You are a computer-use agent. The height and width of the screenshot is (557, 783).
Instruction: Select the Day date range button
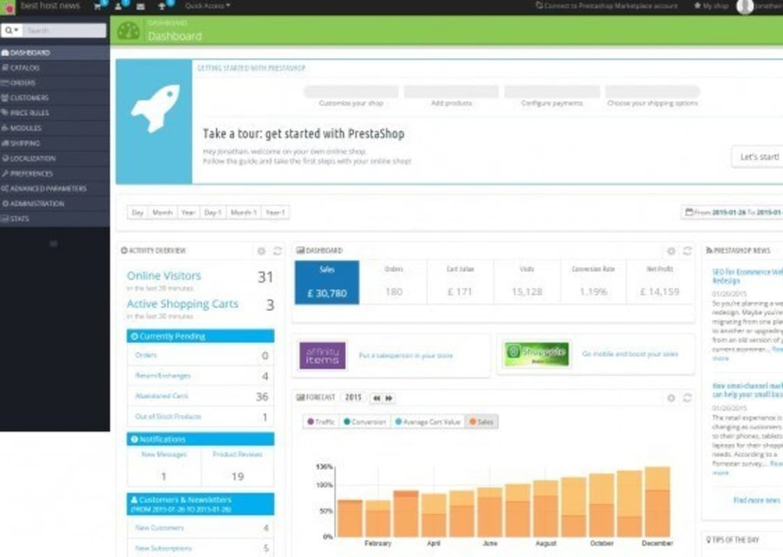138,212
